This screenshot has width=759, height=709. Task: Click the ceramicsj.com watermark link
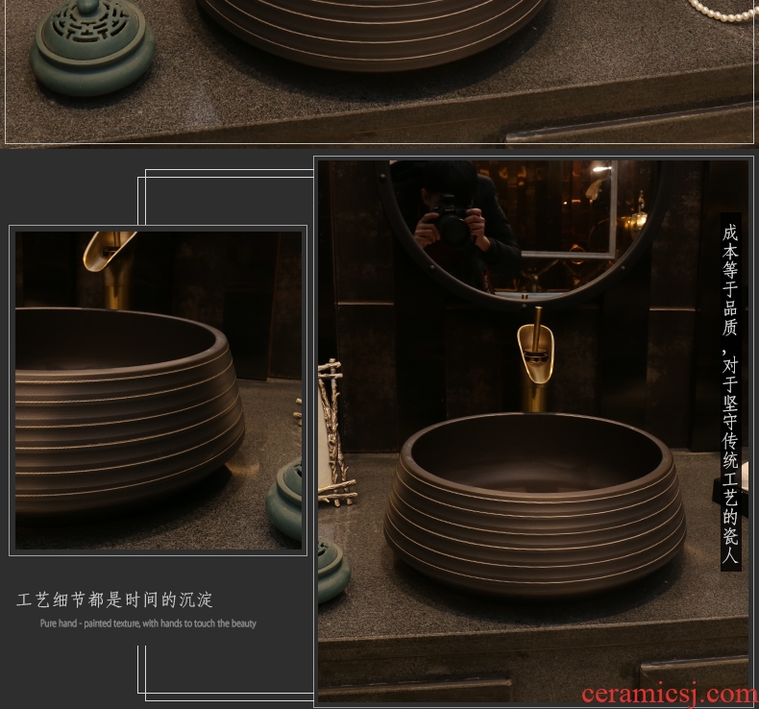coord(669,694)
